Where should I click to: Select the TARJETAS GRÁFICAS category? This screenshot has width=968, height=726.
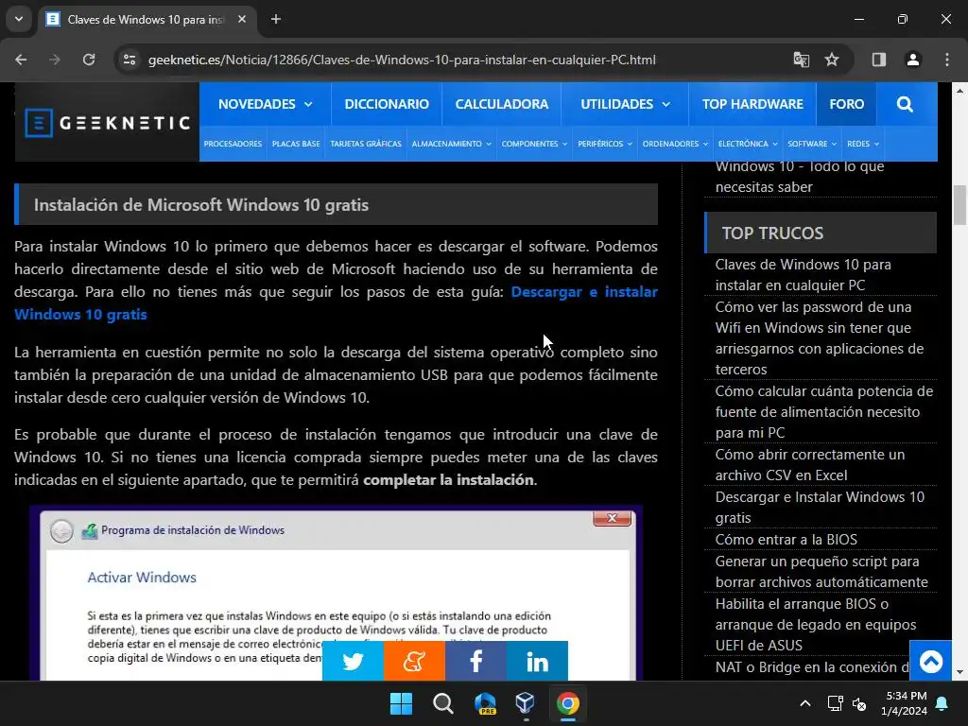coord(366,144)
